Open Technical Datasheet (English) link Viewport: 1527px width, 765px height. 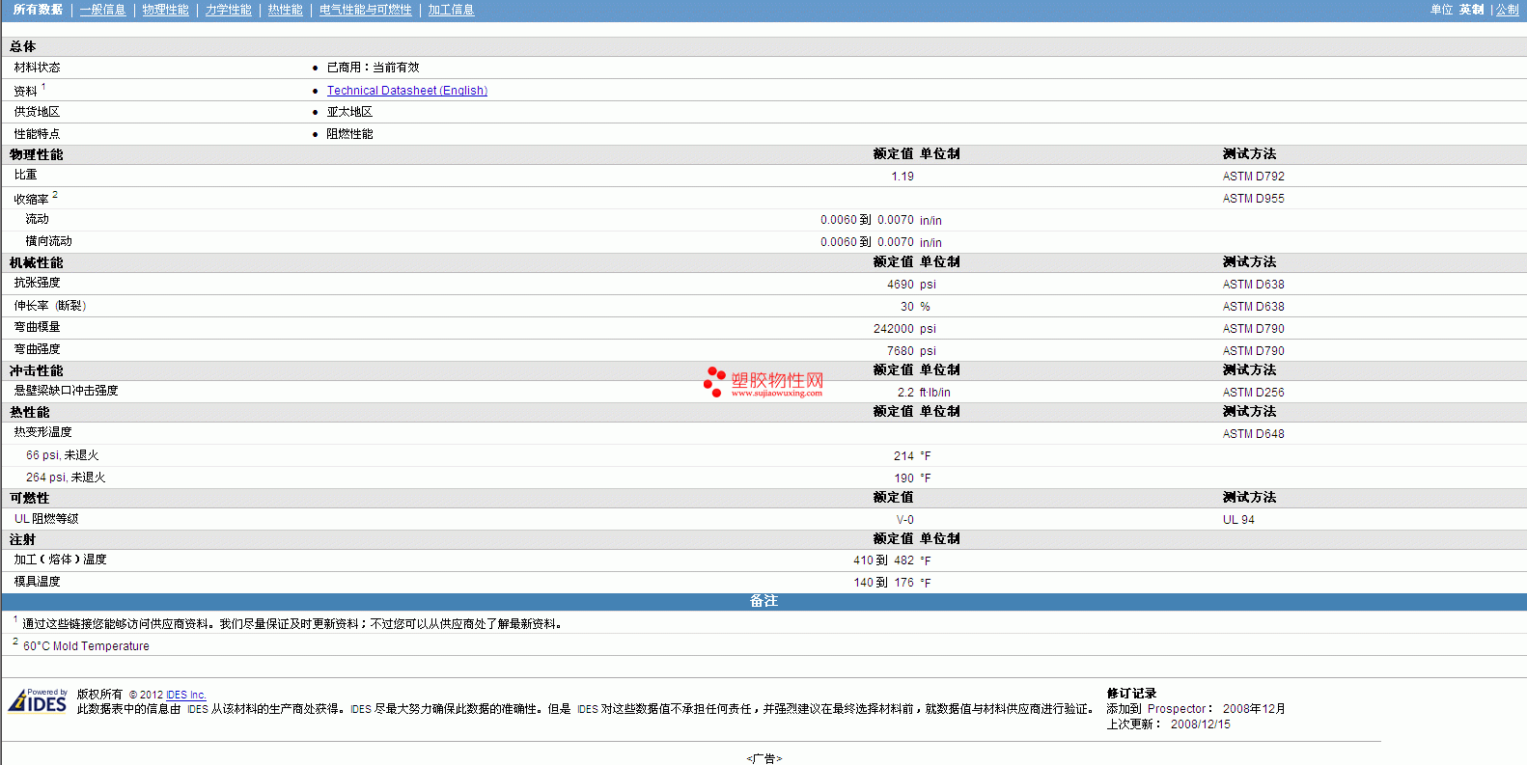[x=406, y=91]
